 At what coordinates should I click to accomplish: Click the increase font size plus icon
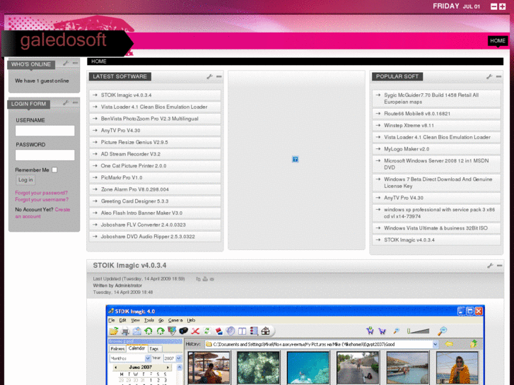pos(503,6)
